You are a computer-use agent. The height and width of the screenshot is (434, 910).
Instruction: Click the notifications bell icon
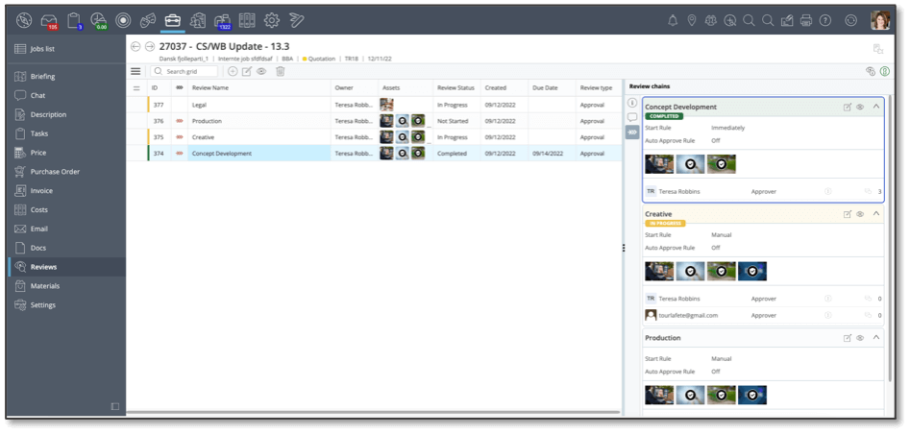pyautogui.click(x=673, y=20)
